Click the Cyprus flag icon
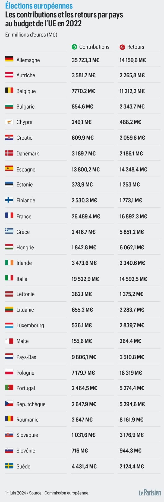Viewport: 164px width, 502px height. point(9,121)
